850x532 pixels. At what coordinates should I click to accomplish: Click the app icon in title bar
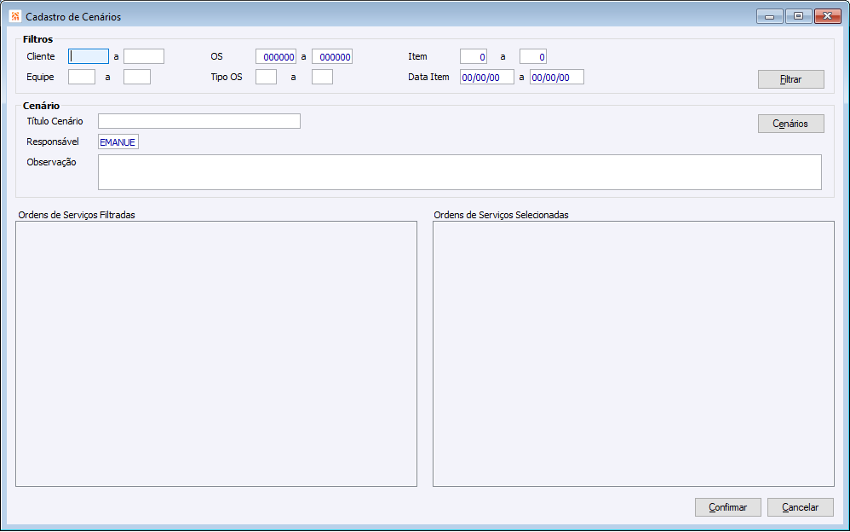click(x=15, y=16)
